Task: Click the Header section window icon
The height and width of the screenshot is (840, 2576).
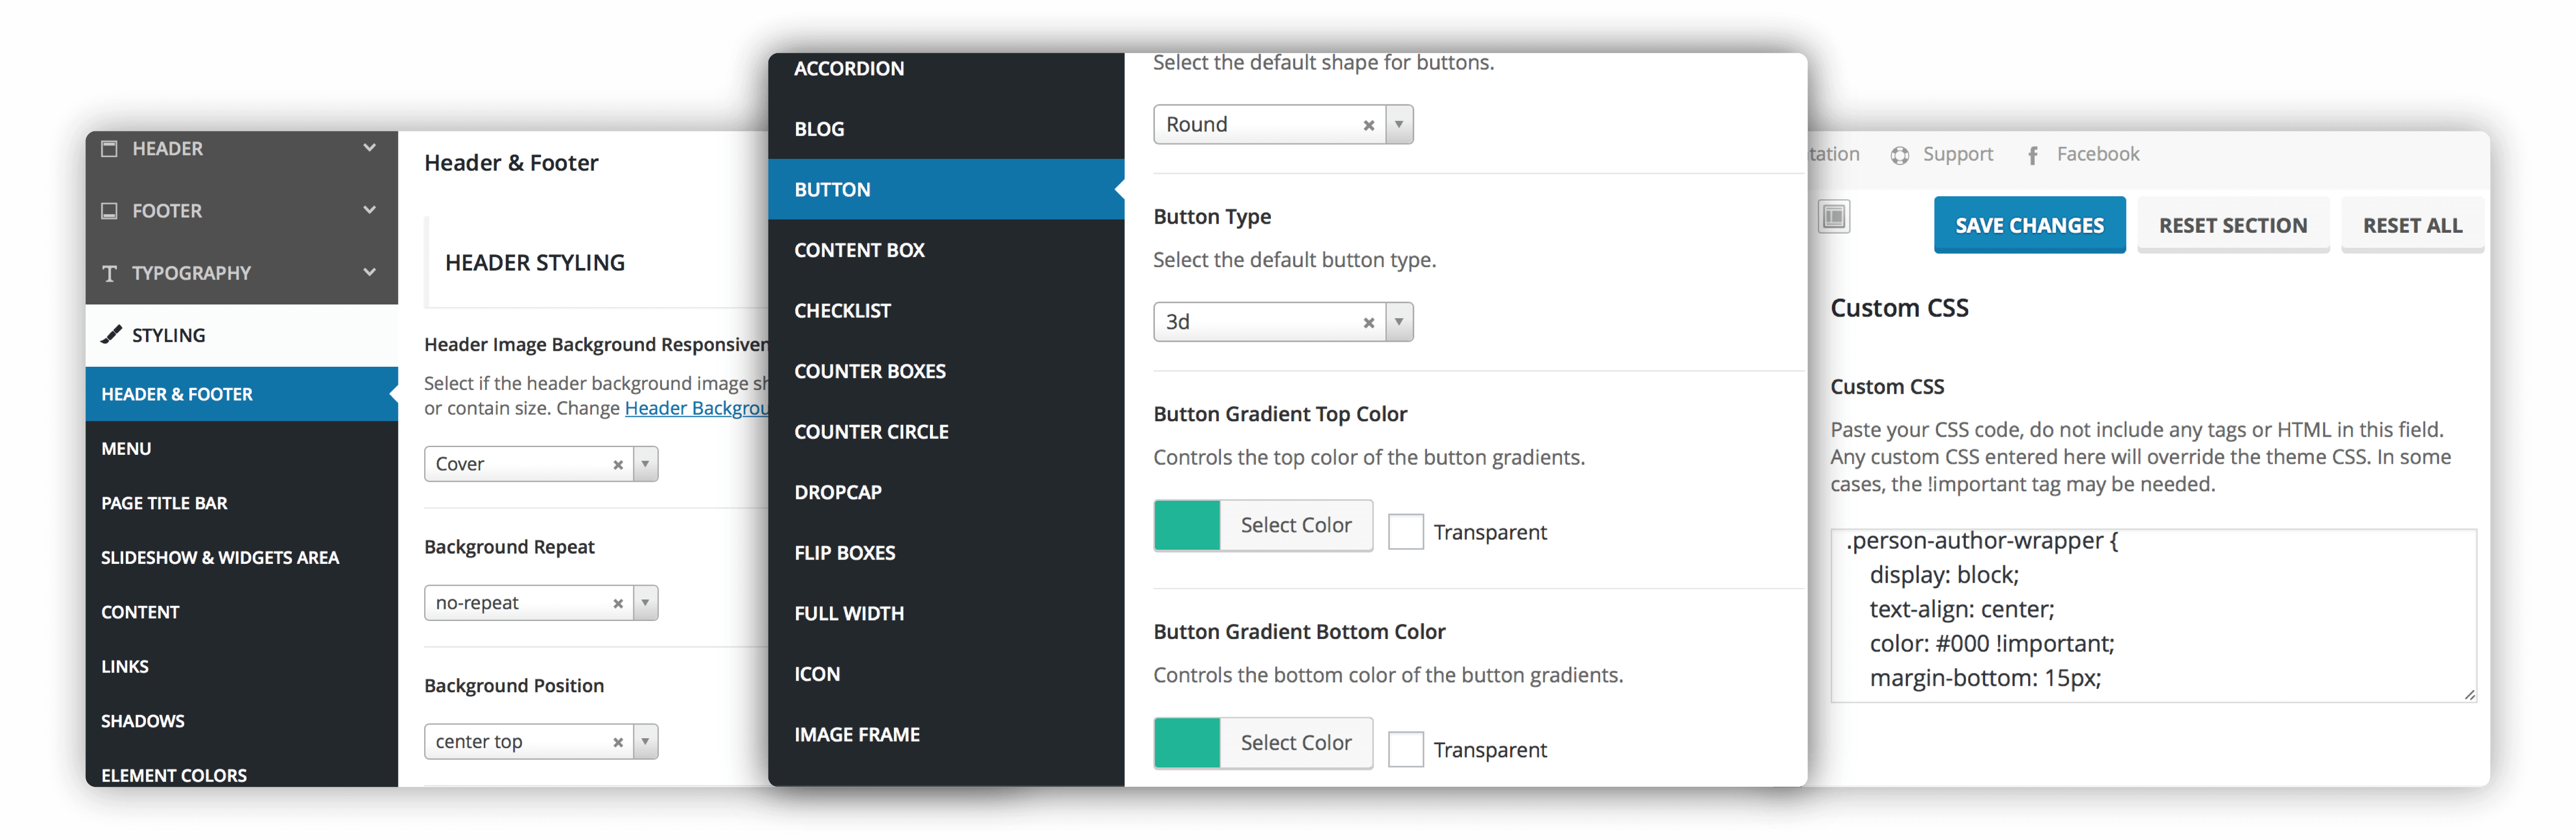Action: pyautogui.click(x=110, y=148)
